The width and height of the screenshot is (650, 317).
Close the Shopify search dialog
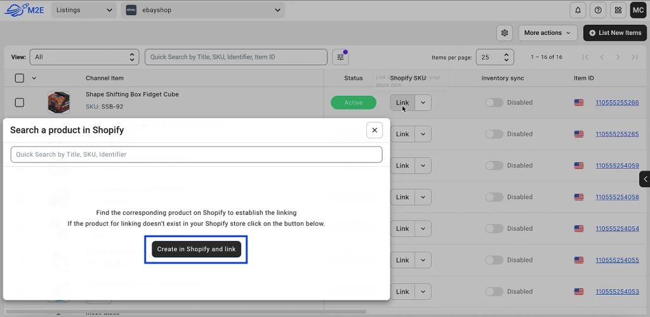coord(375,130)
